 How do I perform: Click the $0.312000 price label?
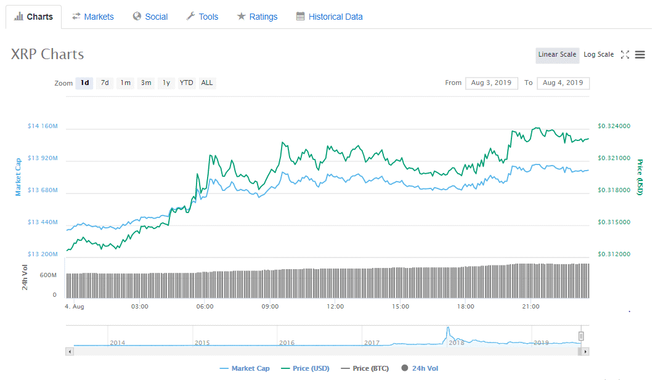click(614, 254)
